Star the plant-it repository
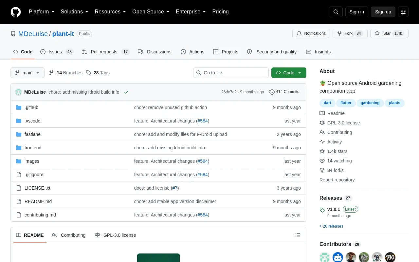The height and width of the screenshot is (262, 419). coord(389,33)
